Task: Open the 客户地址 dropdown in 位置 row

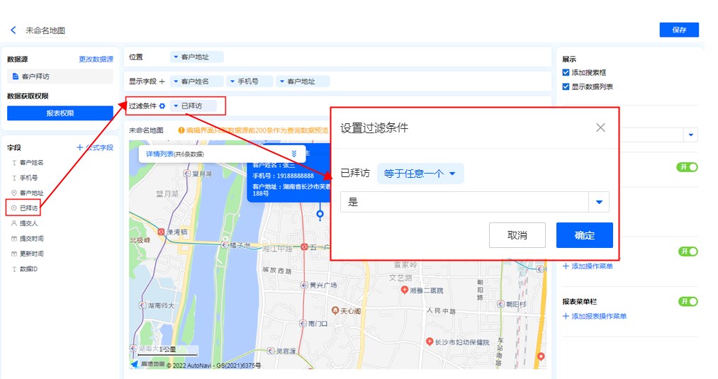Action: (x=197, y=57)
